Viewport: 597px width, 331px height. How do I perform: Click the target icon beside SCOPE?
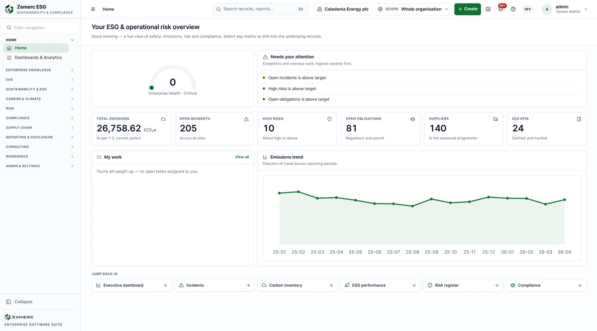(x=381, y=9)
